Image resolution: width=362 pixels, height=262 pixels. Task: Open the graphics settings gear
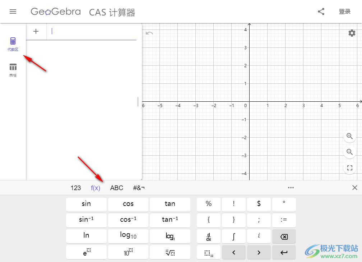pyautogui.click(x=352, y=33)
